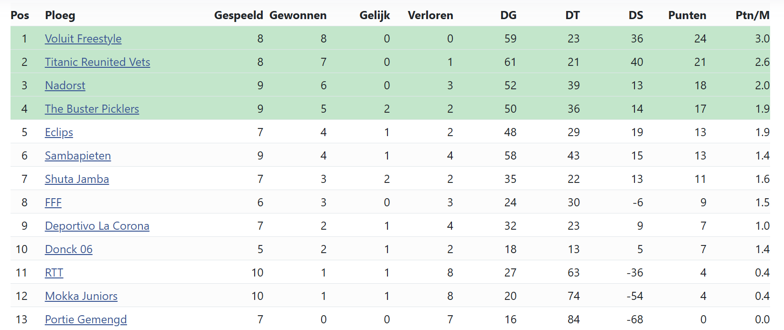Click the Ptn/M column header
Viewport: 784px width, 330px height.
pos(752,15)
